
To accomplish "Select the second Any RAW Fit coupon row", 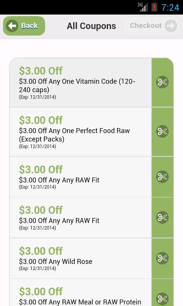I will point(80,218).
